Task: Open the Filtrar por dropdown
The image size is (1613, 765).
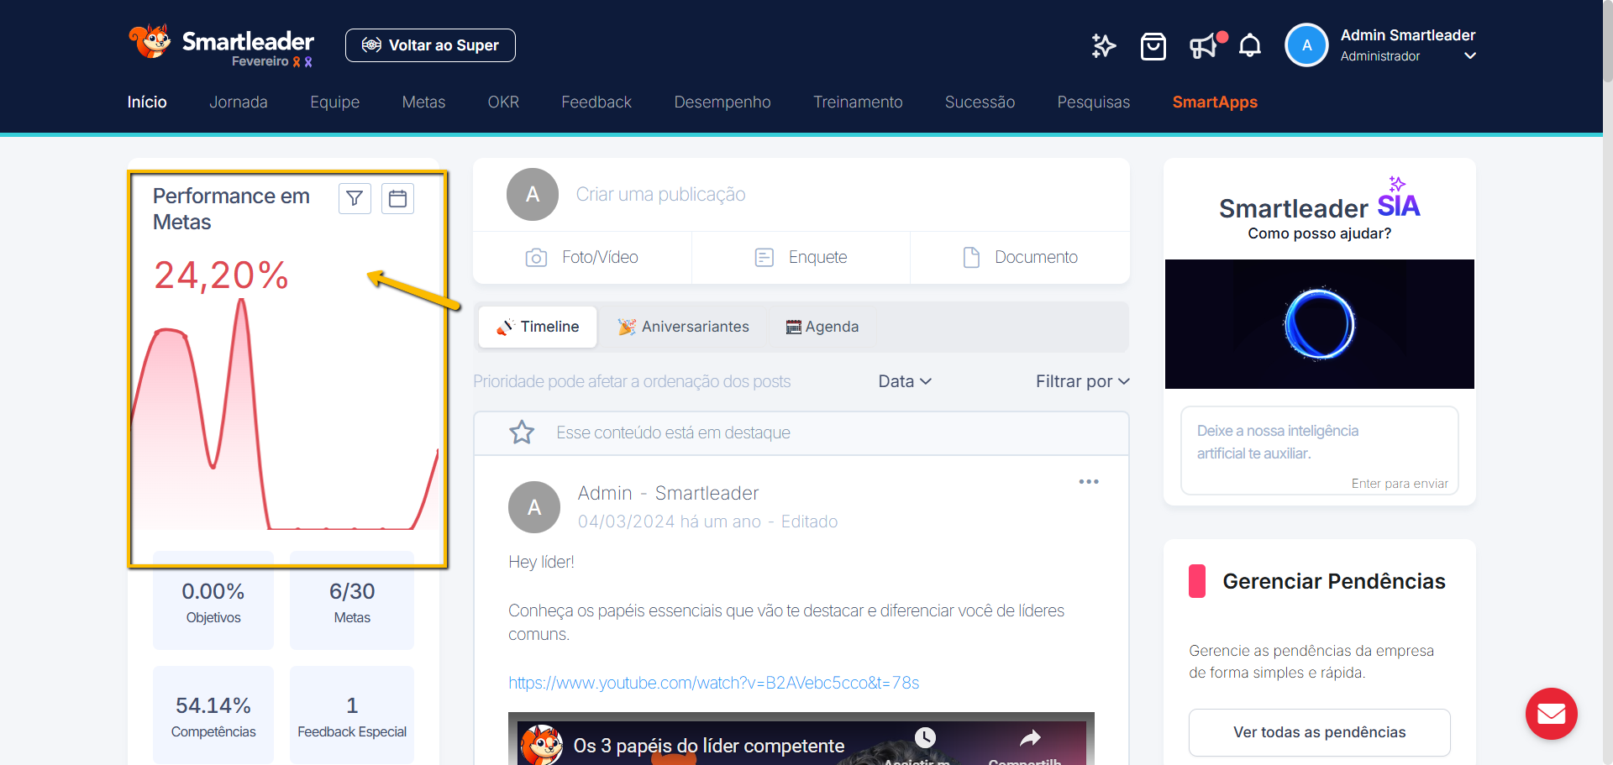Action: pyautogui.click(x=1082, y=381)
